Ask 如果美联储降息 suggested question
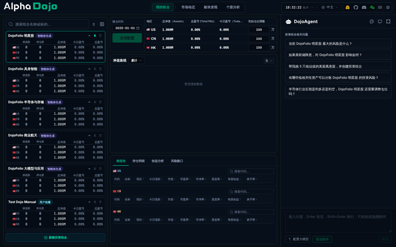 (x=338, y=55)
